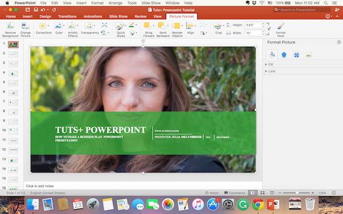Open the Change Picture tool
The image size is (343, 214).
tap(25, 30)
